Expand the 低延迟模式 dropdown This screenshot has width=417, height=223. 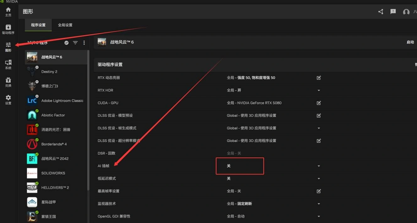point(319,179)
